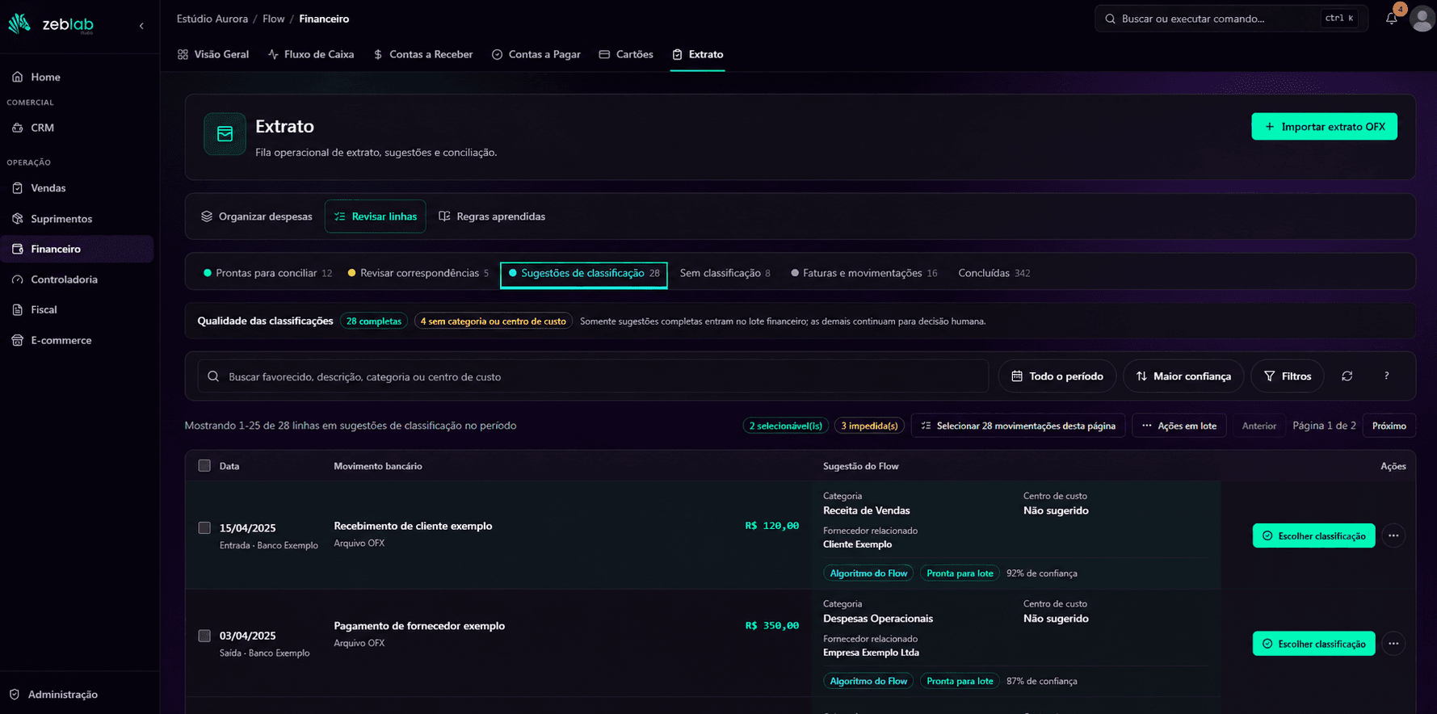1437x714 pixels.
Task: Check the 15/04/2025 row checkbox
Action: [x=204, y=528]
